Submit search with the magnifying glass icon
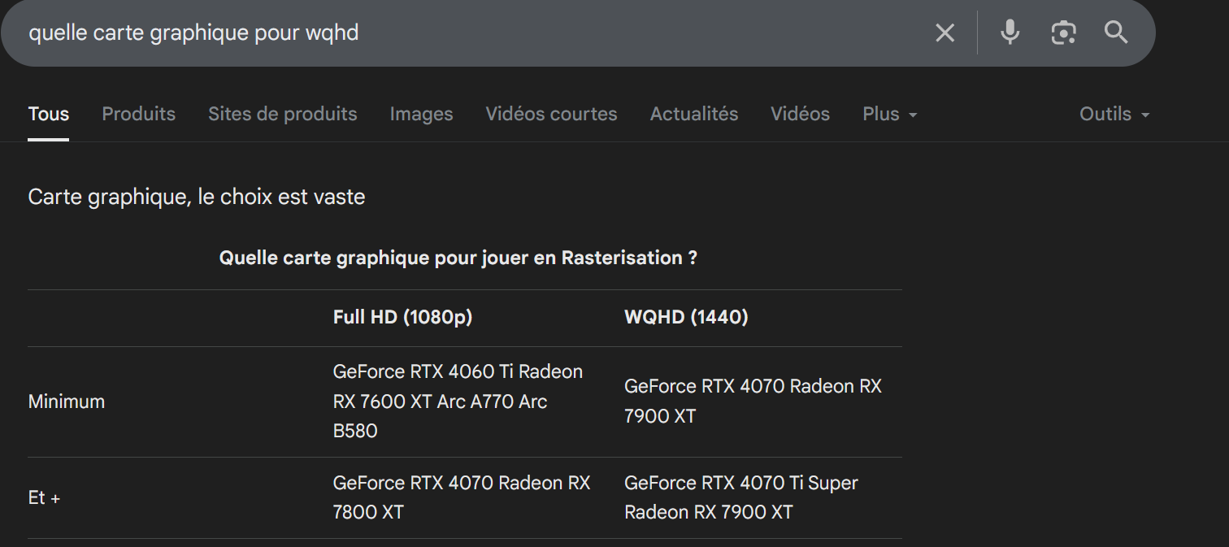 point(1116,33)
